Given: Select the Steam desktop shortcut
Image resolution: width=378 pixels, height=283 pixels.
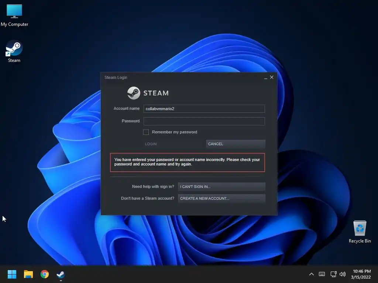Looking at the screenshot, I should 14,51.
